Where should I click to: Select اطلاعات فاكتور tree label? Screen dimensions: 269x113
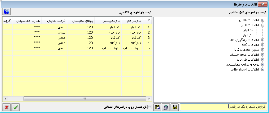point(249,20)
